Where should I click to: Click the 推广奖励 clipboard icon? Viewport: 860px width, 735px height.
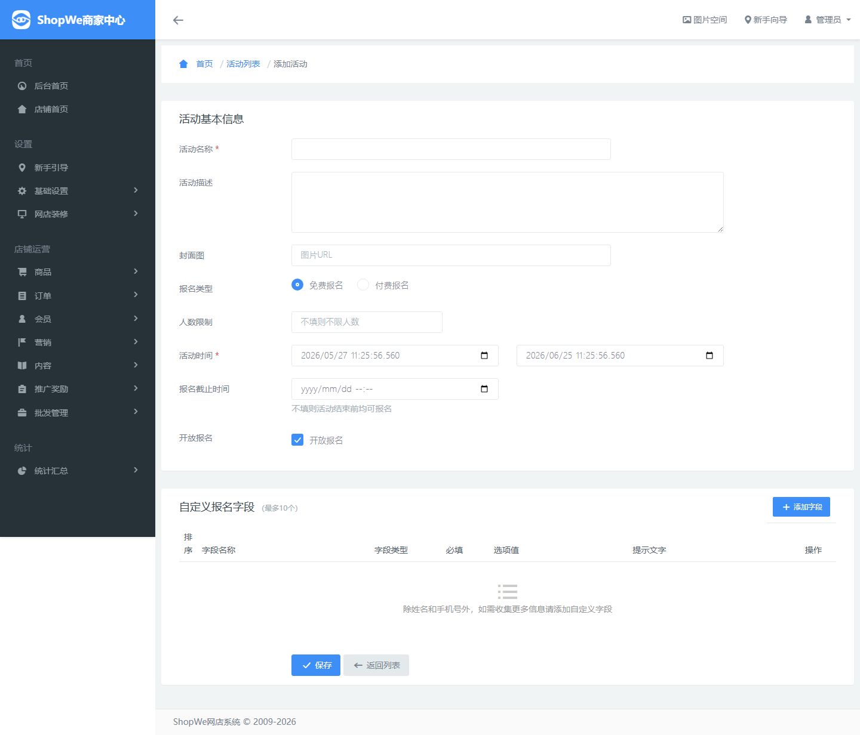[22, 389]
